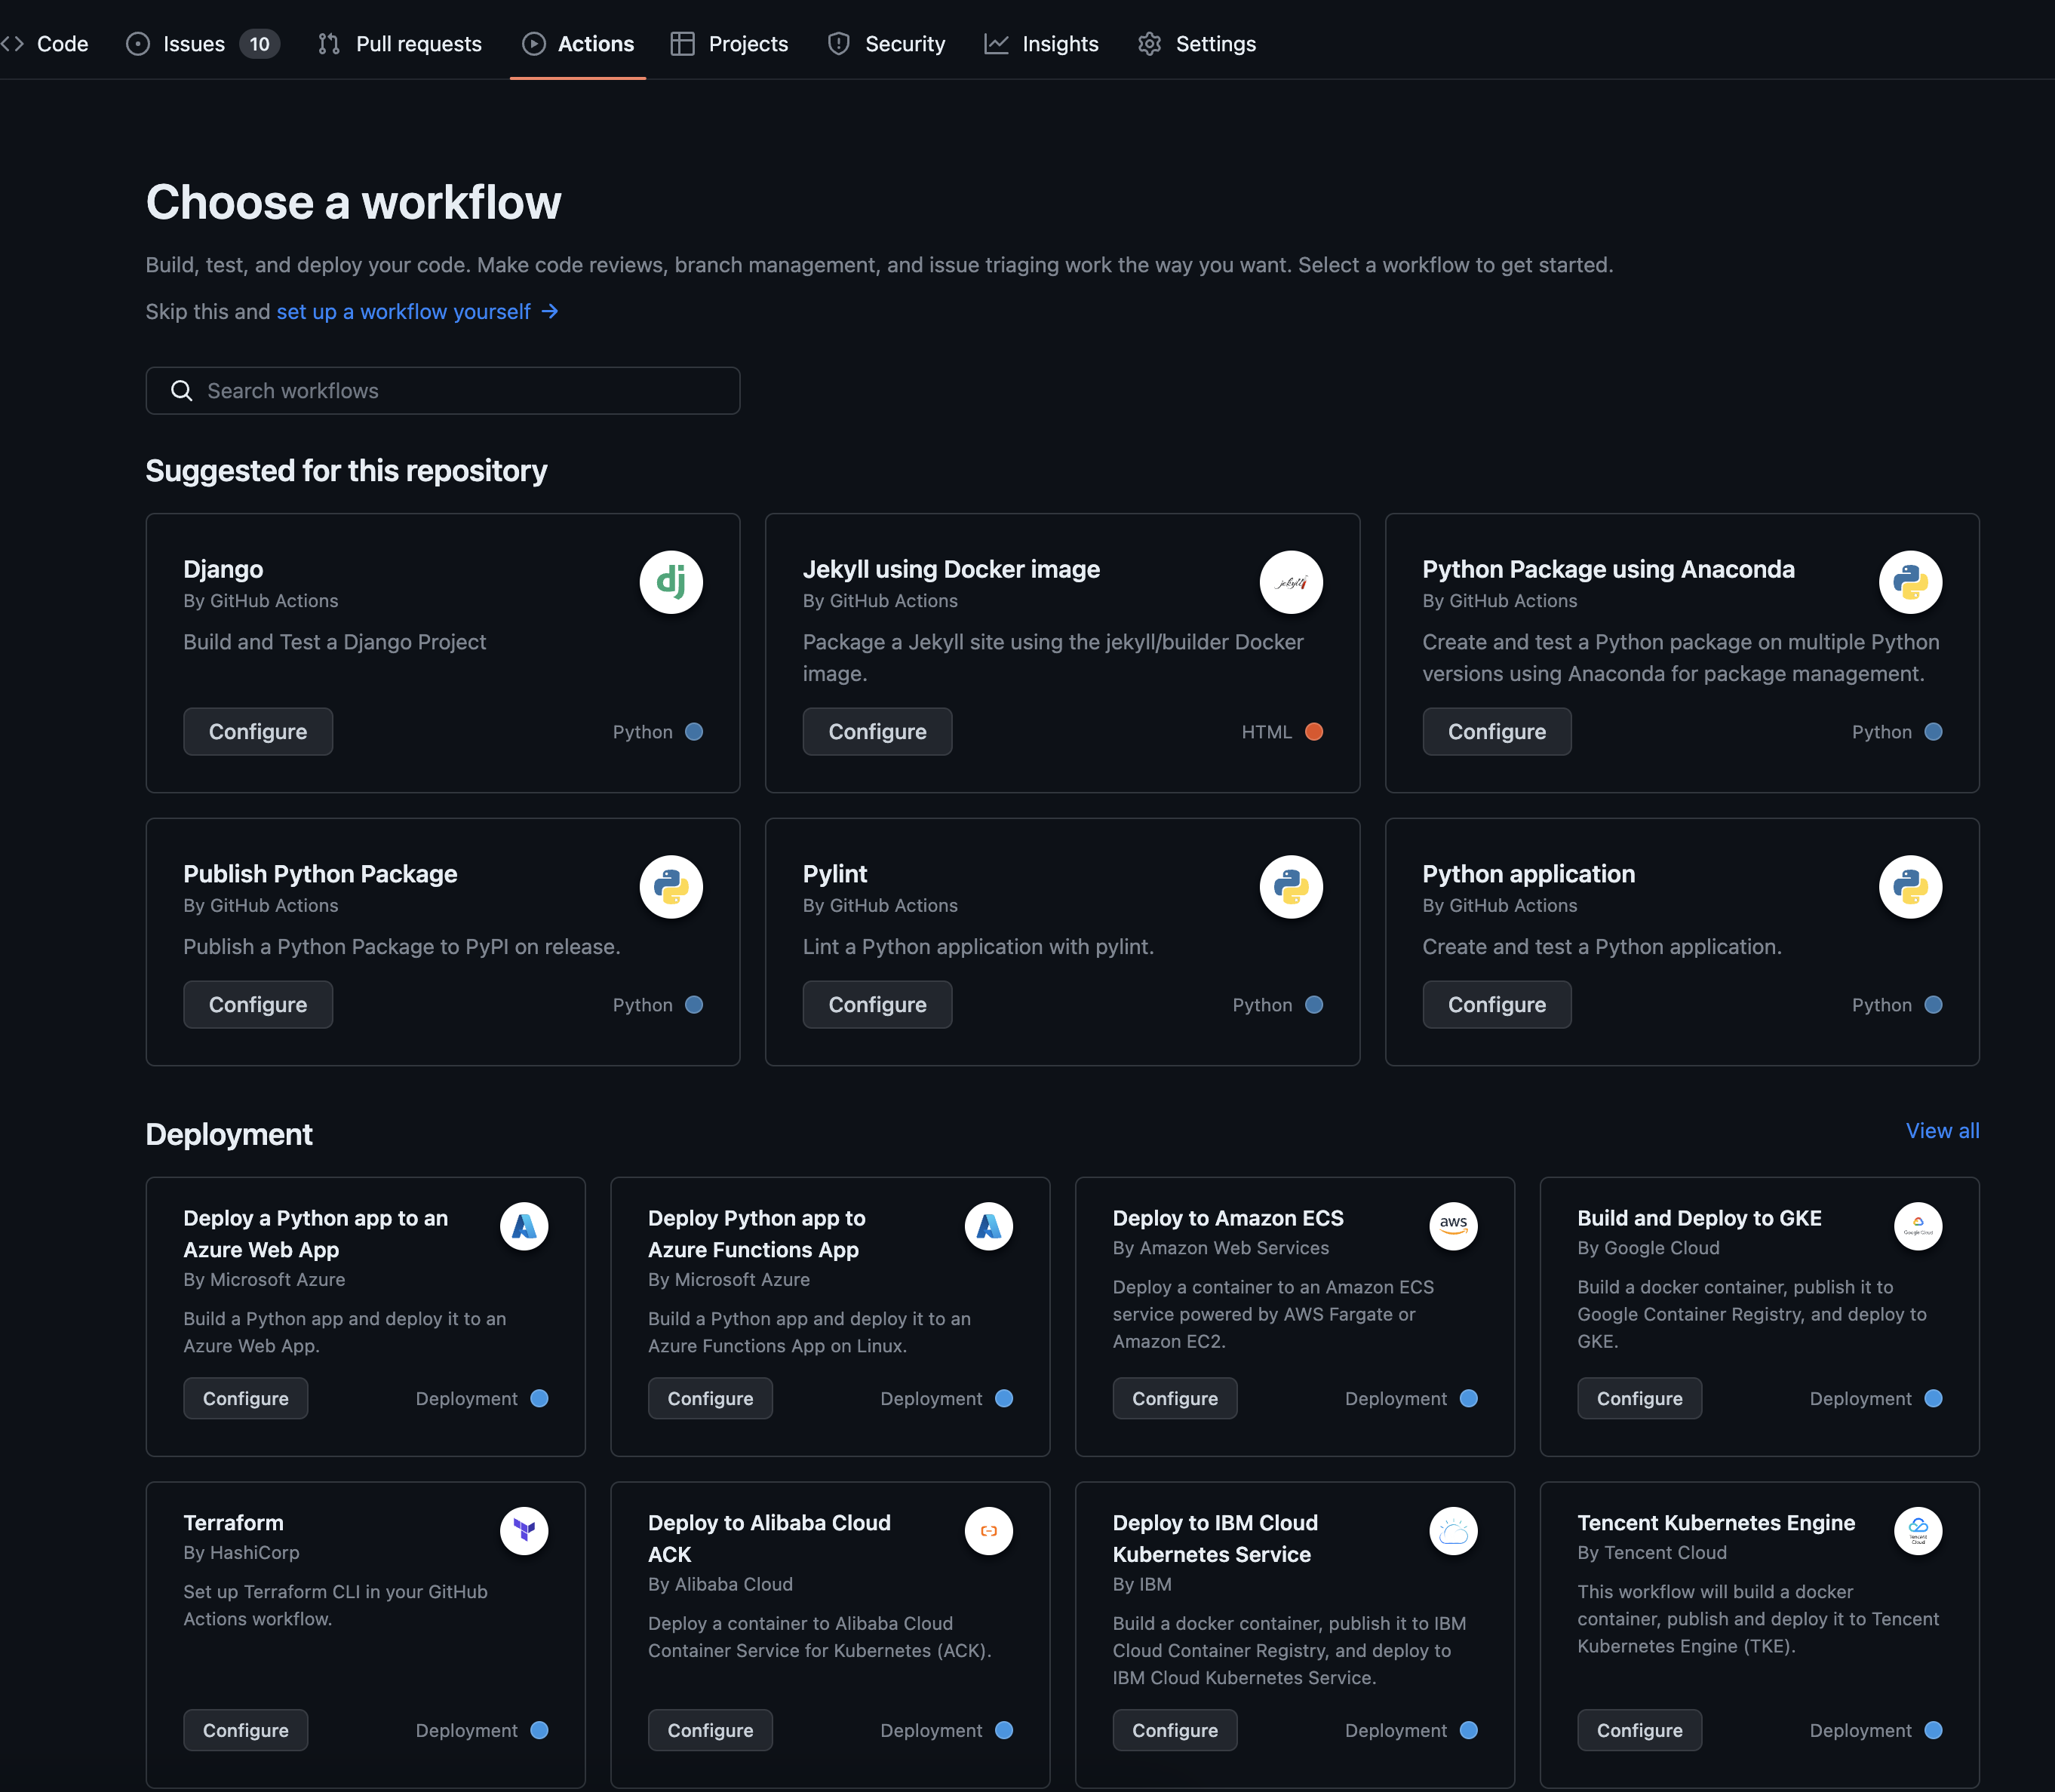Configure the Python application workflow
Image resolution: width=2055 pixels, height=1792 pixels.
pyautogui.click(x=1497, y=1005)
